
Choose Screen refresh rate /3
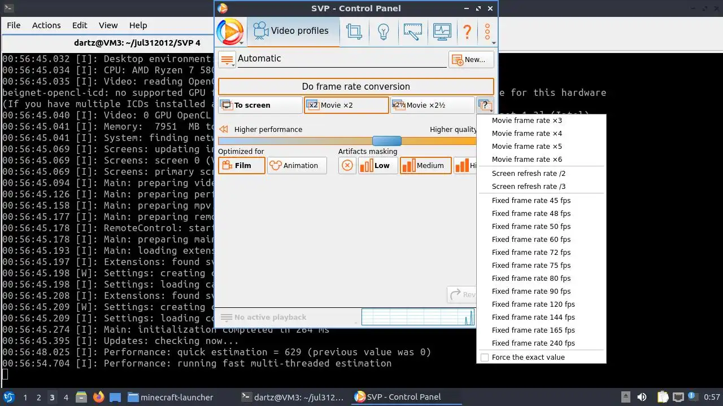point(541,187)
